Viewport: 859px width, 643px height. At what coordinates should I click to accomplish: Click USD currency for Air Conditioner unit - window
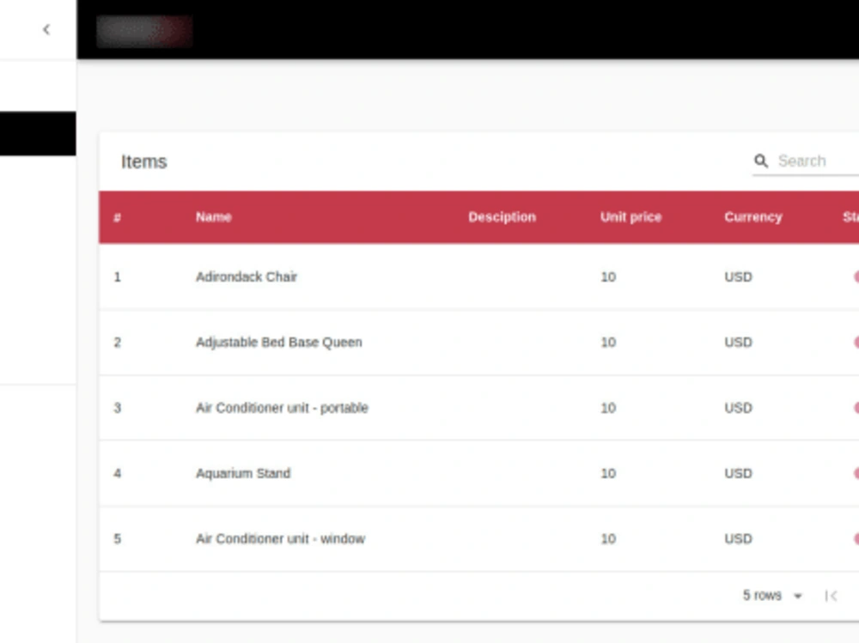point(738,539)
